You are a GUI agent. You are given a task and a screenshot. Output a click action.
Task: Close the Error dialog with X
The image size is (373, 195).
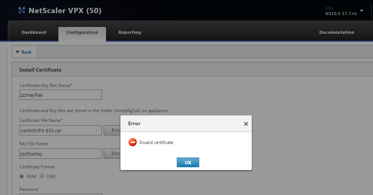coord(246,124)
